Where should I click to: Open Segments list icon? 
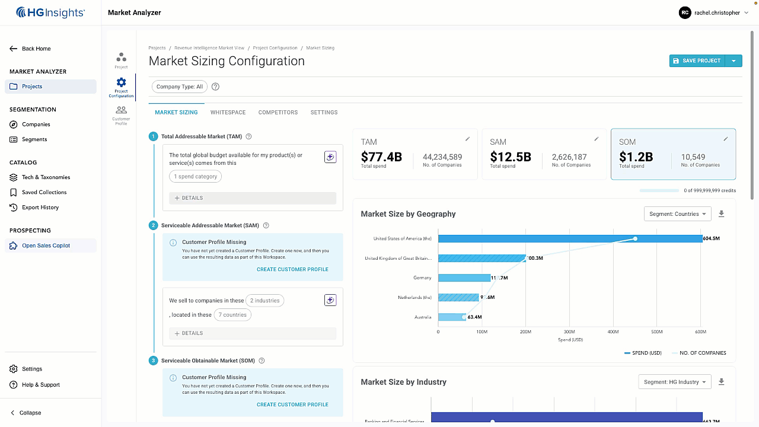(14, 139)
